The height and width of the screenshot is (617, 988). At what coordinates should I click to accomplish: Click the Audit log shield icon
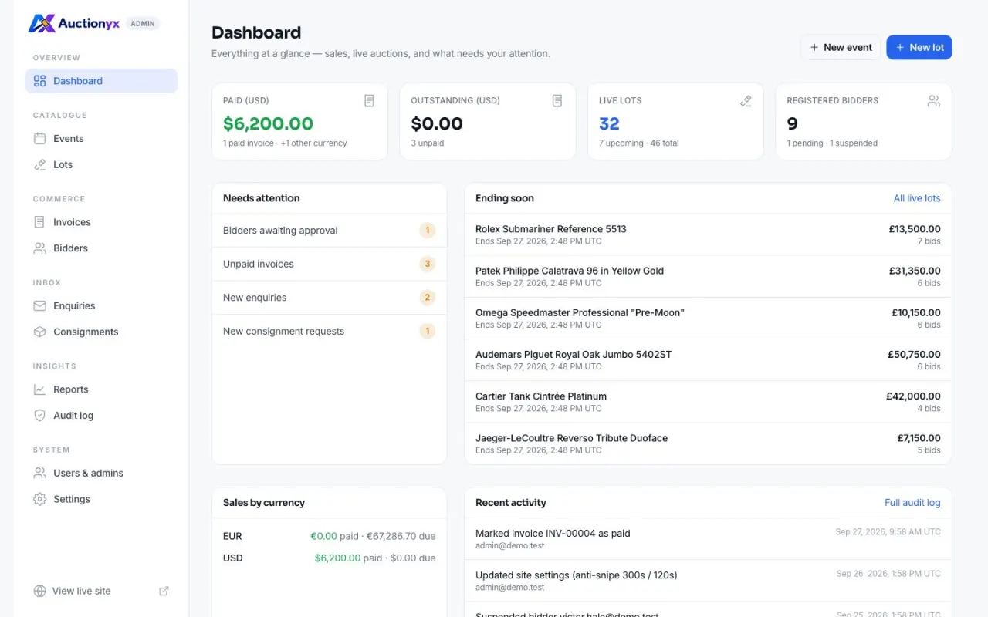[x=39, y=416]
